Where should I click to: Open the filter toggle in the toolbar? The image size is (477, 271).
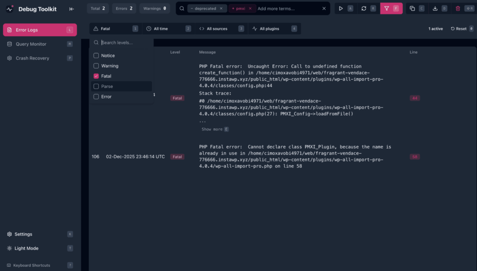tap(388, 8)
